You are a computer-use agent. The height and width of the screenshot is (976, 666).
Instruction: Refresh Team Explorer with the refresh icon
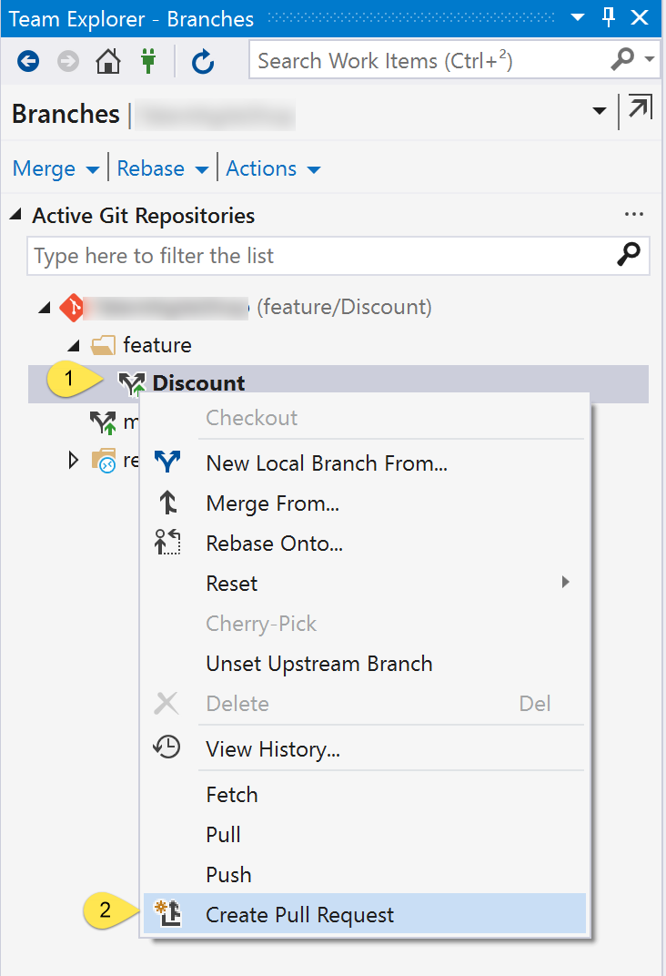[202, 60]
